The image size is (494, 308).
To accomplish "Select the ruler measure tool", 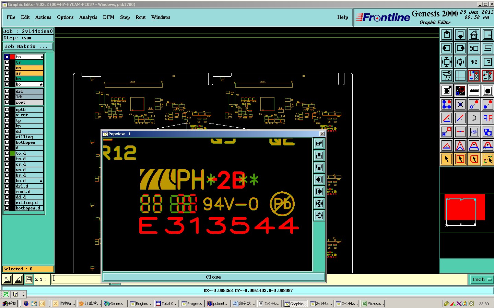I will coord(474,91).
